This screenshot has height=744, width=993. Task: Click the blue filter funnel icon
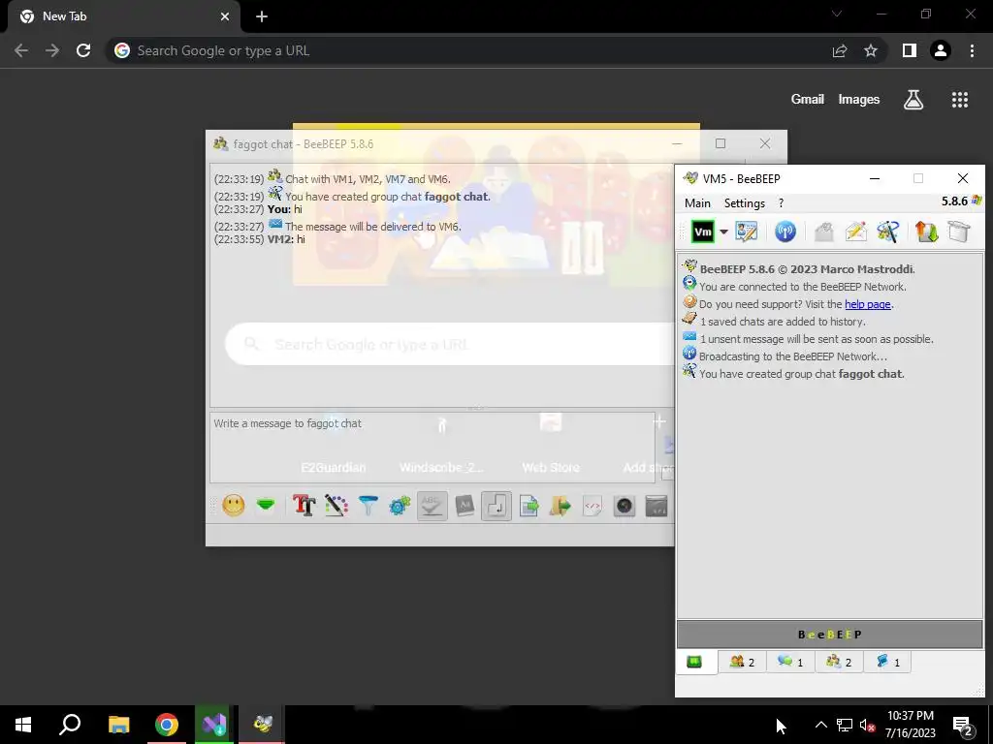click(x=368, y=506)
